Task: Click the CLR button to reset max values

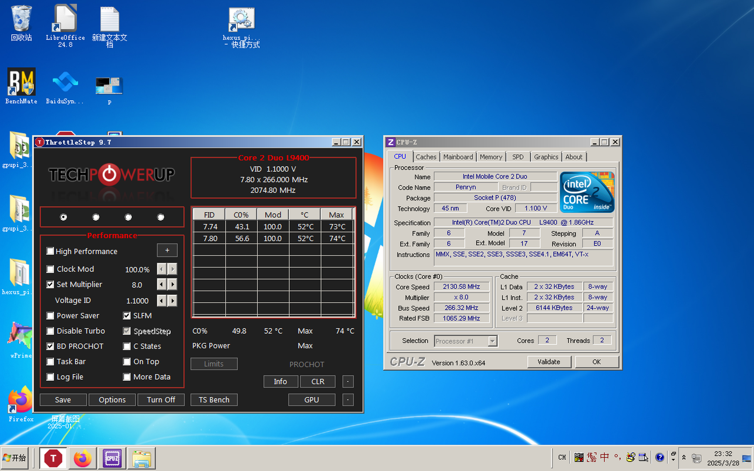Action: coord(318,382)
